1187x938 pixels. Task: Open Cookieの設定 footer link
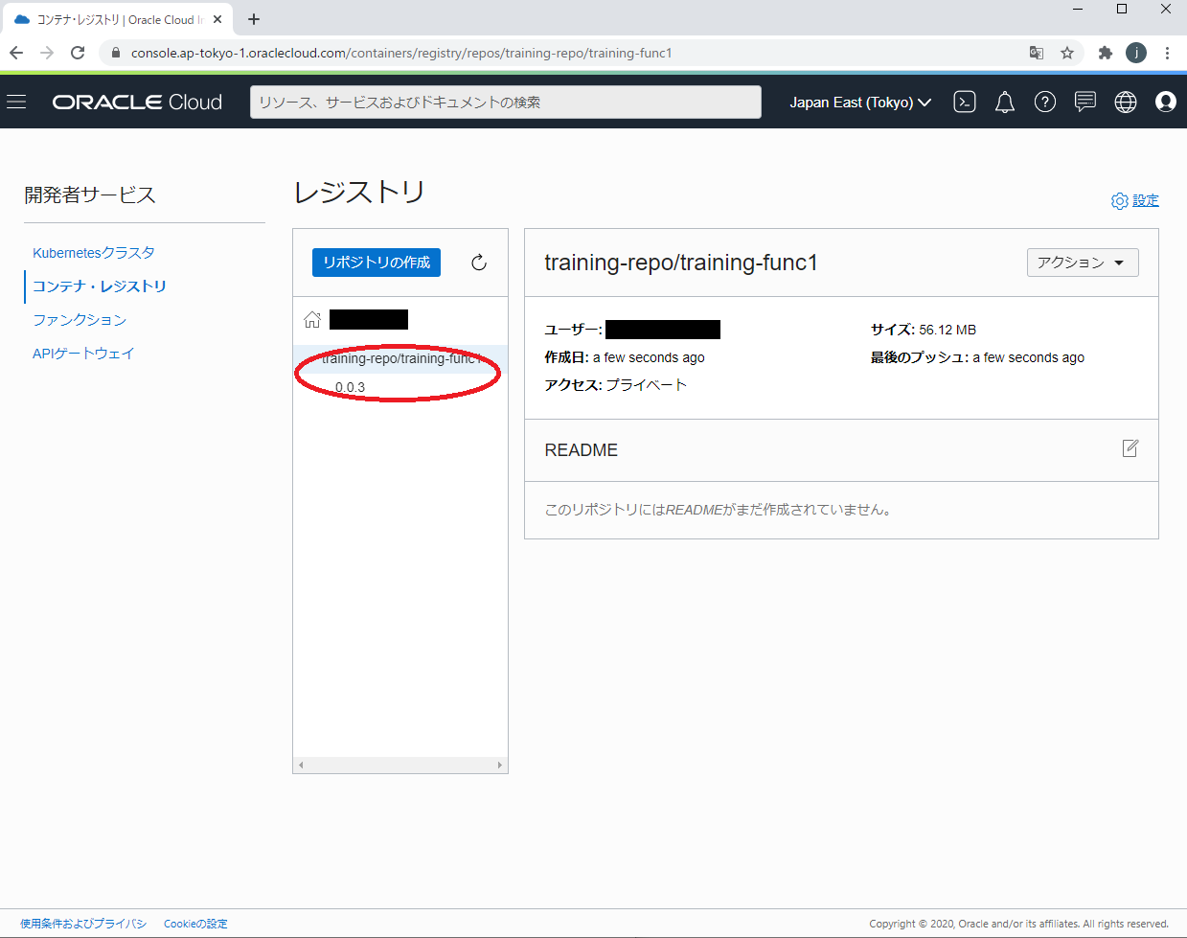[x=195, y=924]
